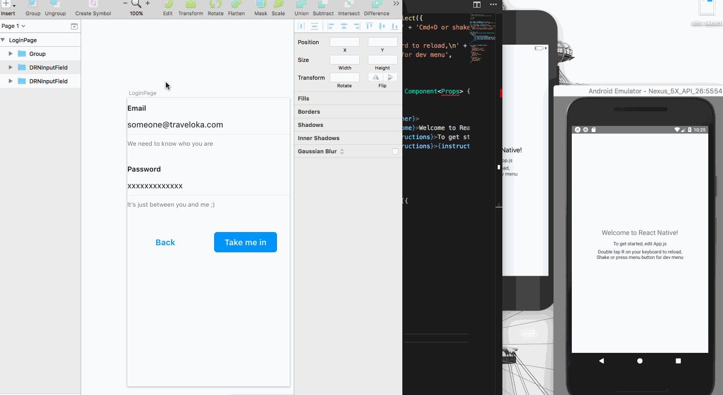Screen dimensions: 723x395
Task: Enable the Gaussian Blur checkbox
Action: (x=395, y=151)
